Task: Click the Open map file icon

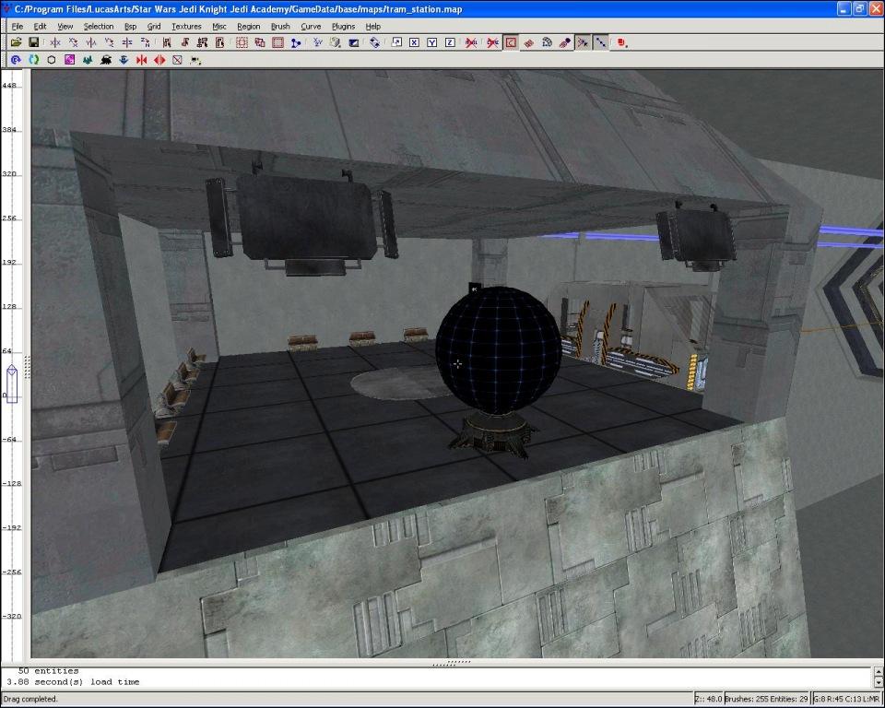Action: point(16,42)
